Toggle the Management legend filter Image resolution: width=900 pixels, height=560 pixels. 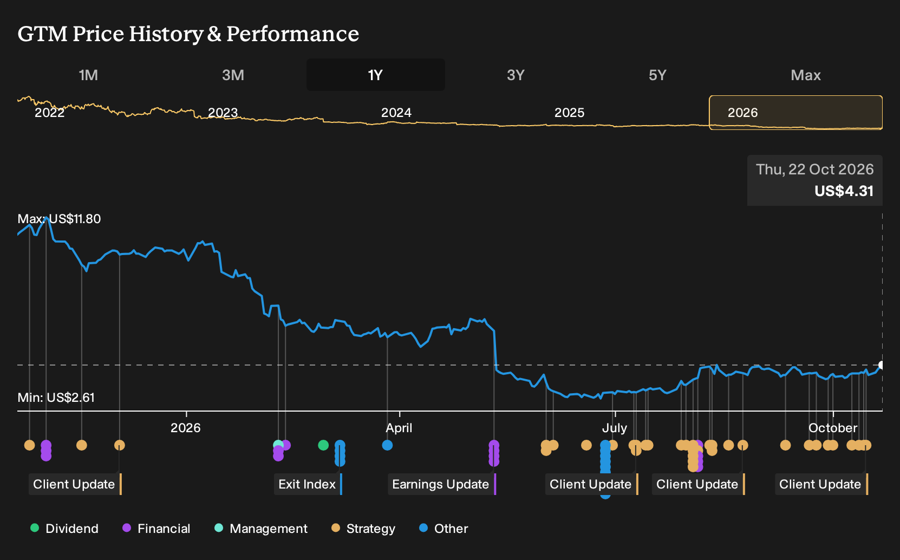(x=261, y=529)
